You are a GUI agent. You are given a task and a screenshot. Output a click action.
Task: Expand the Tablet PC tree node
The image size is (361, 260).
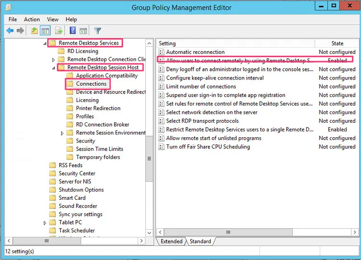point(45,222)
